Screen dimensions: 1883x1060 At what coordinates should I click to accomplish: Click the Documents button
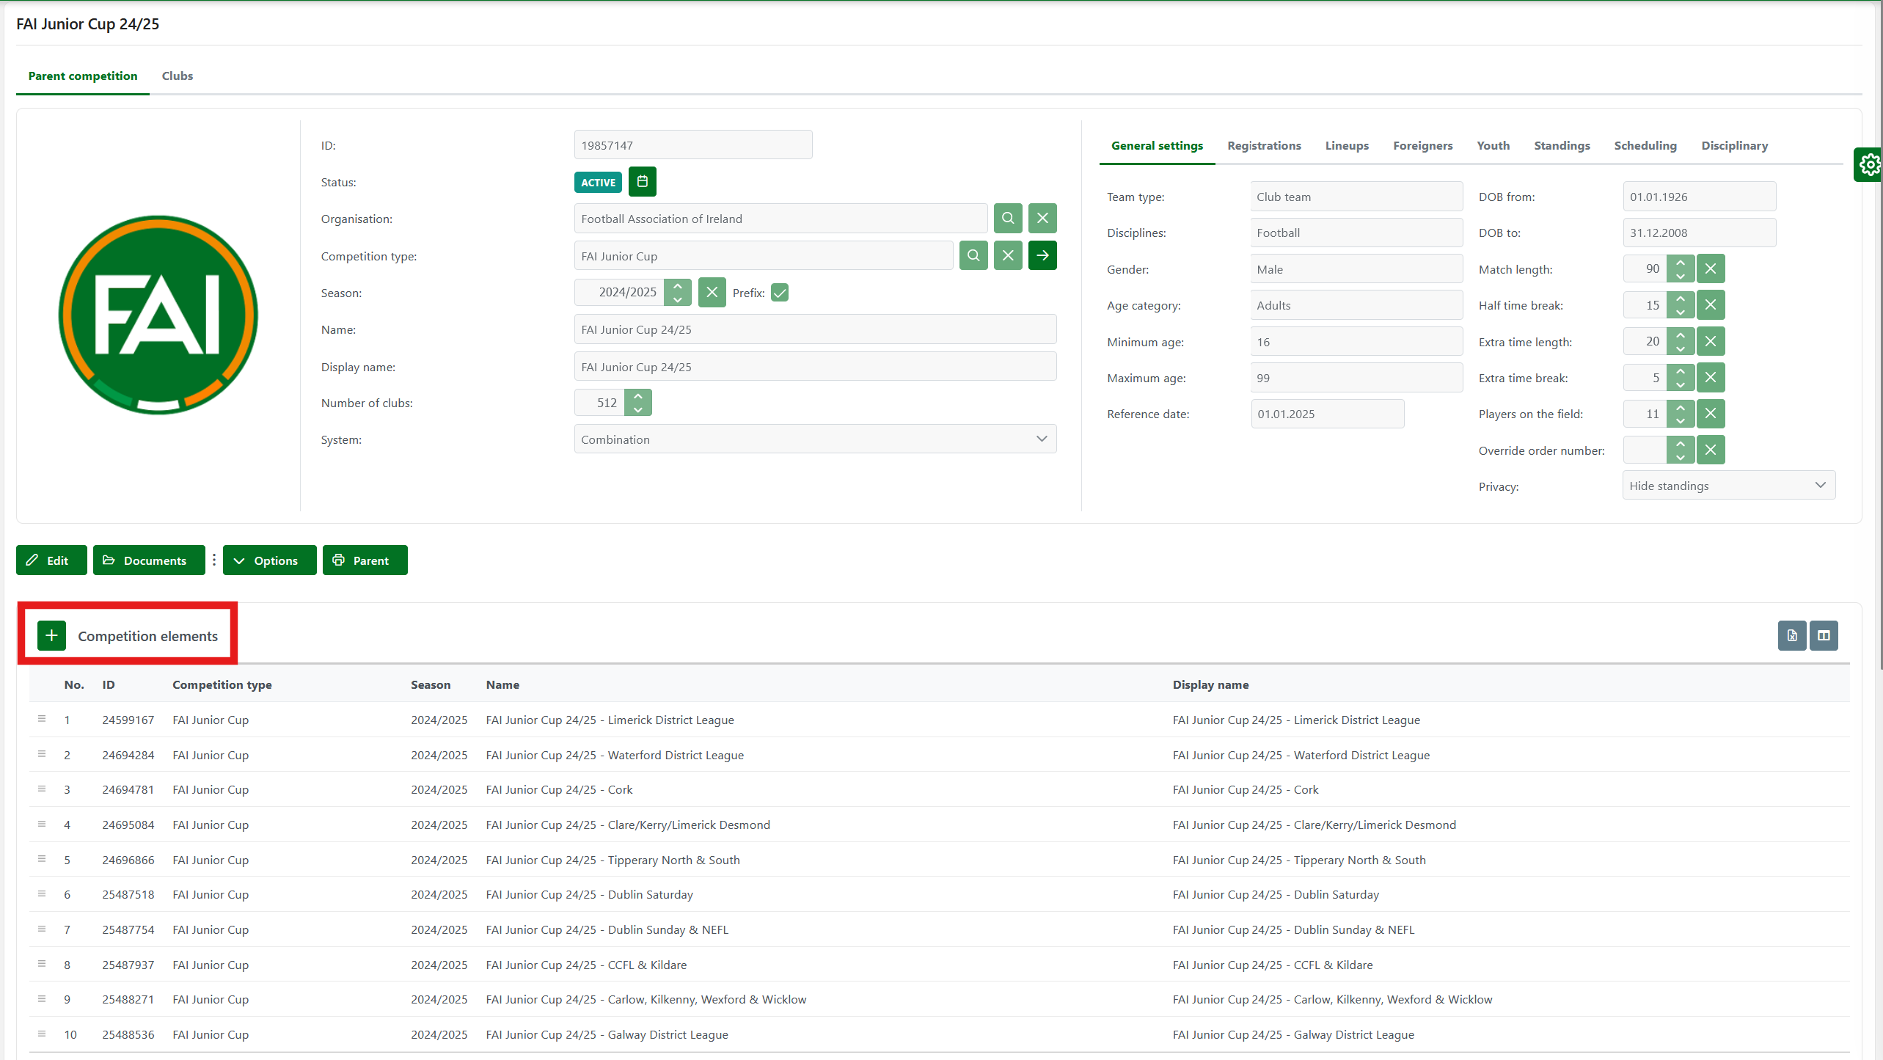[149, 560]
